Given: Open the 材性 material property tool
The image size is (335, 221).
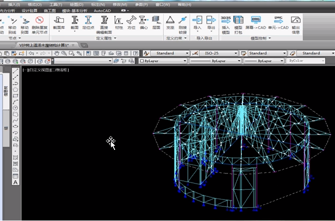Looking at the screenshot, I should 119,23.
